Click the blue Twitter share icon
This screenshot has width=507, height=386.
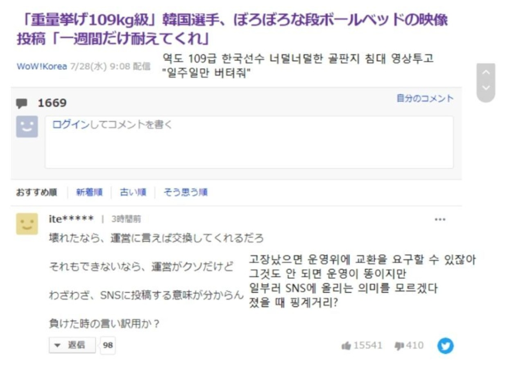coord(445,346)
